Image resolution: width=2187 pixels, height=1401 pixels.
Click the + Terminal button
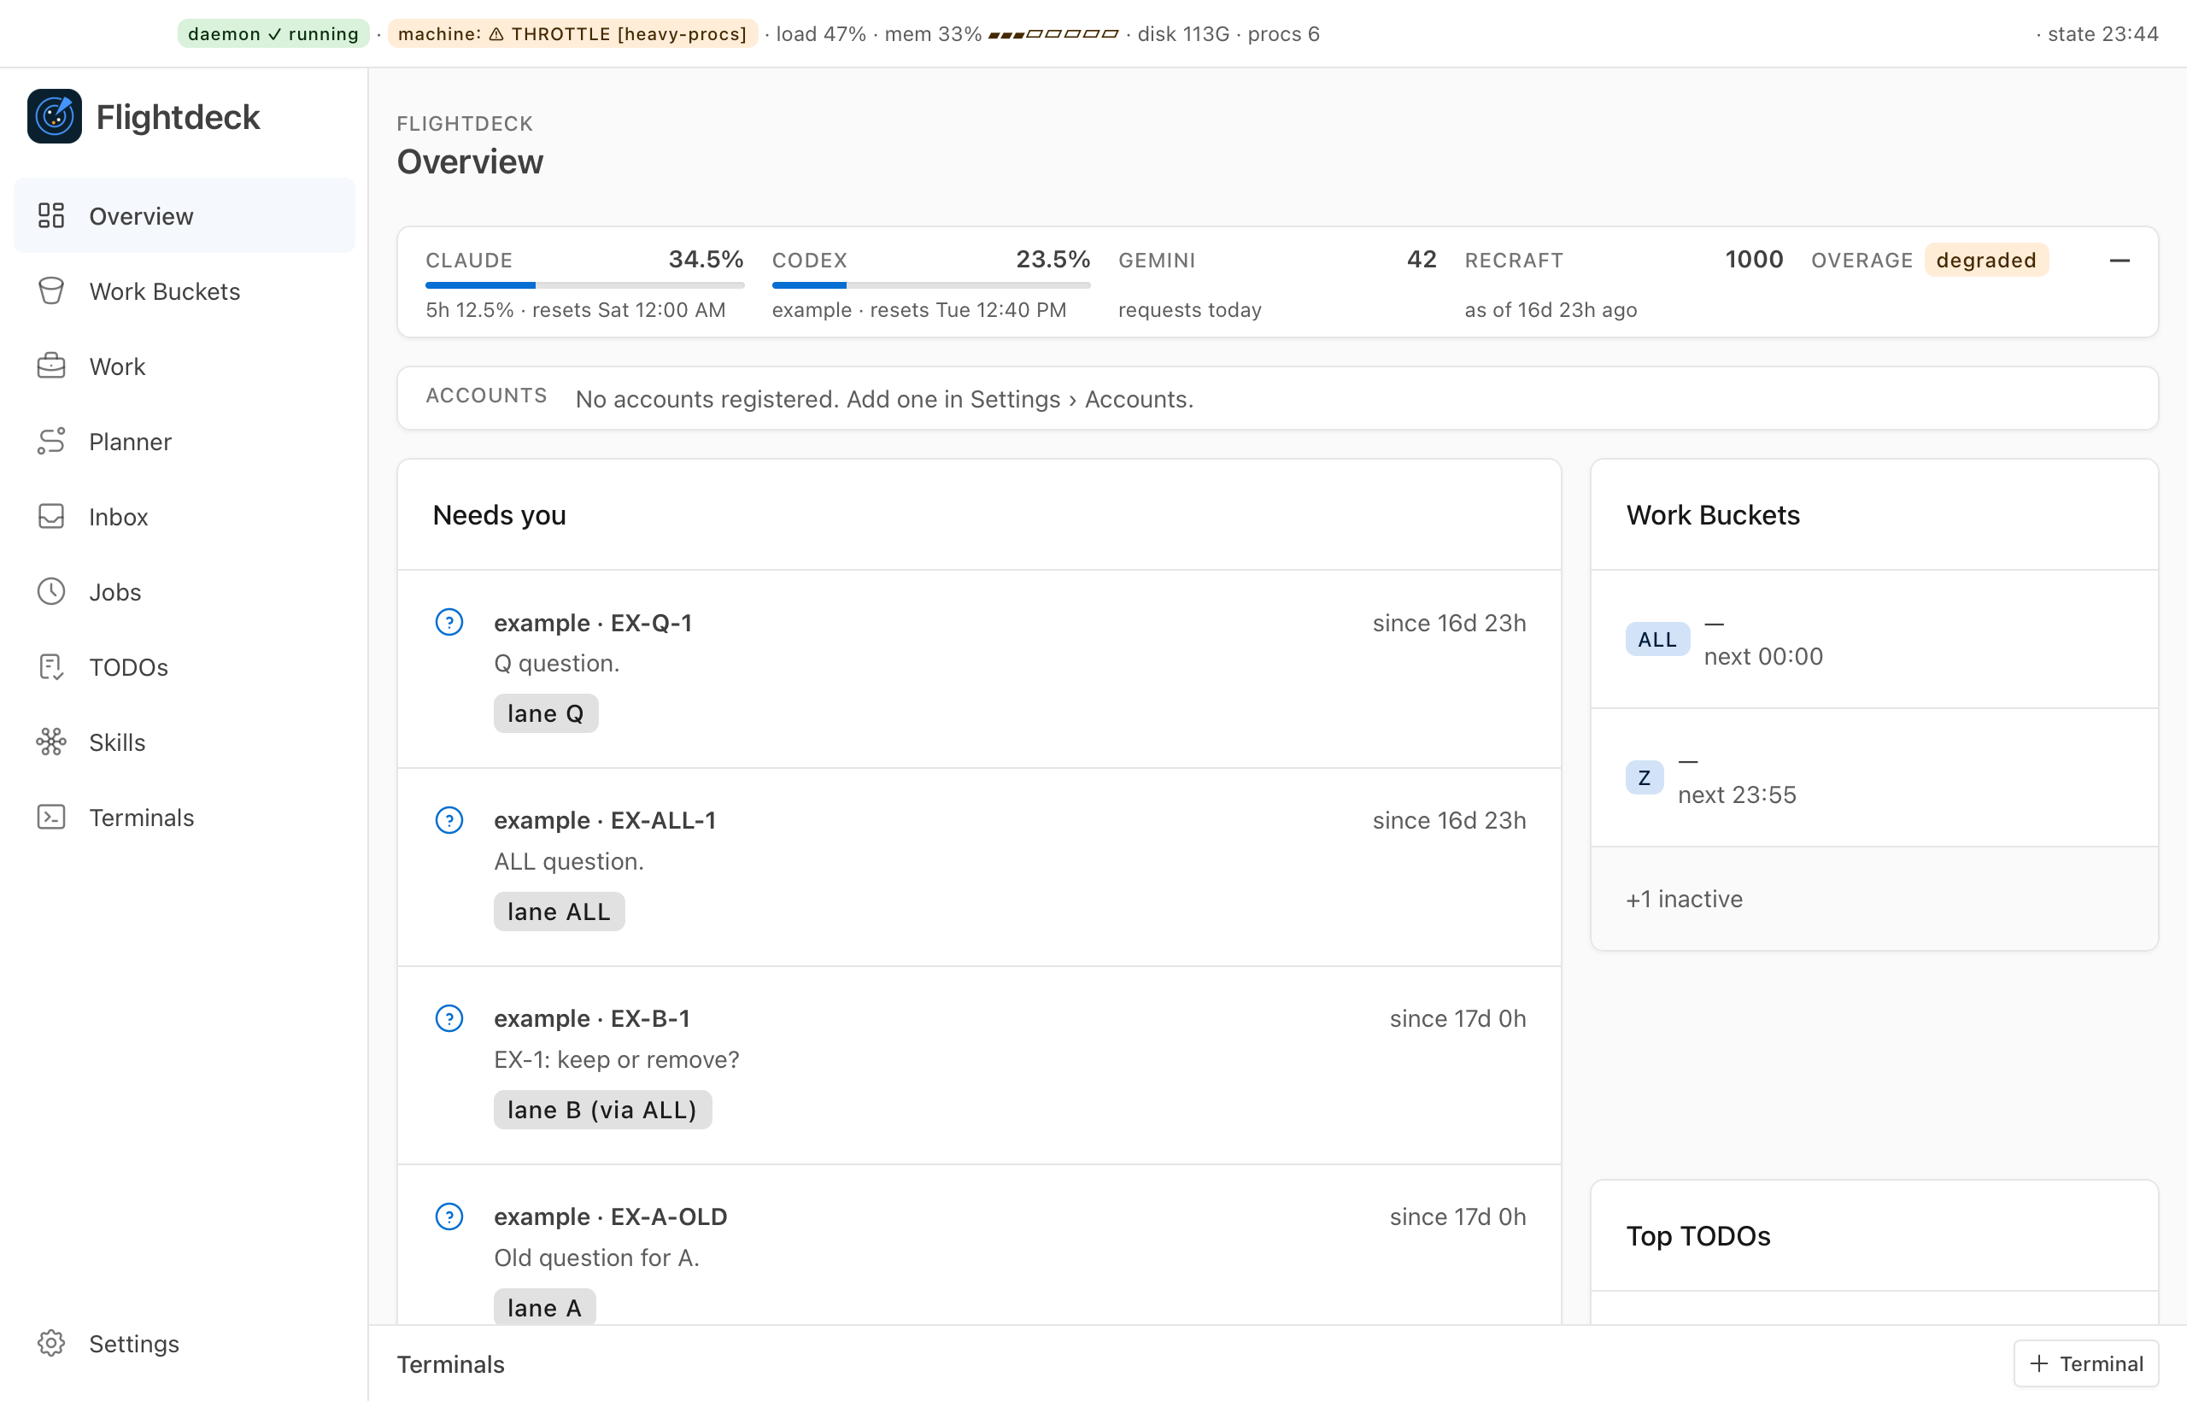tap(2085, 1363)
